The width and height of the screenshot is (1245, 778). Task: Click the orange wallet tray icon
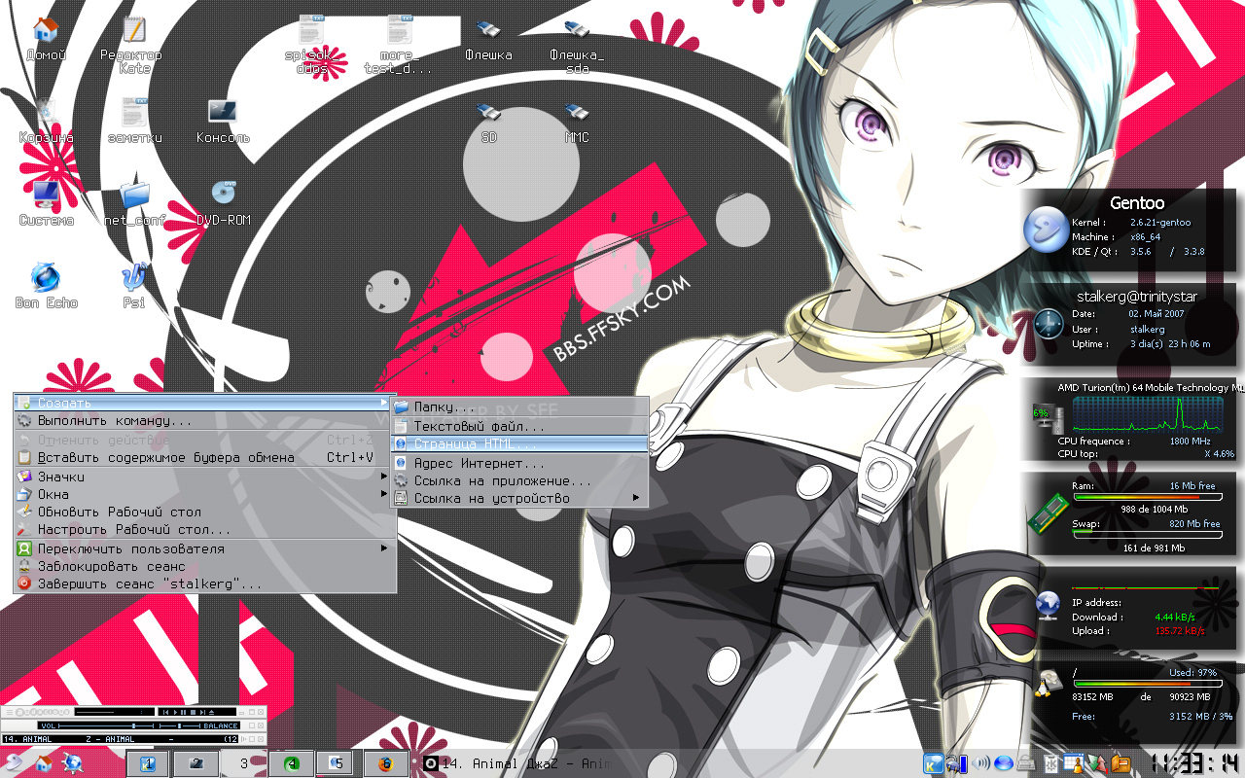point(1121,763)
